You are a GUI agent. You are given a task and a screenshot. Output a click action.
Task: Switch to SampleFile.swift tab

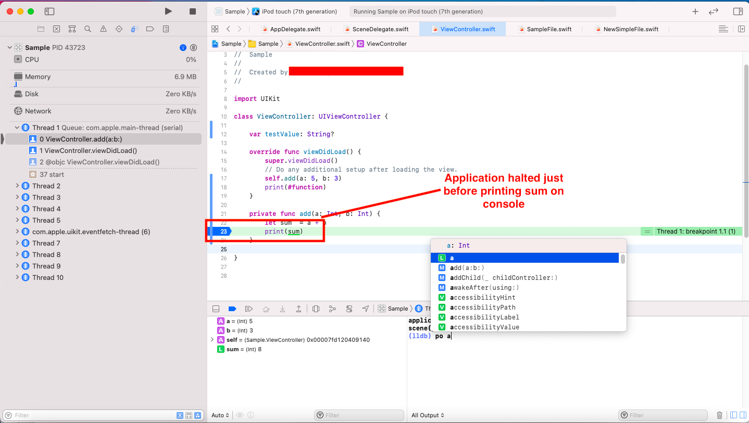545,29
